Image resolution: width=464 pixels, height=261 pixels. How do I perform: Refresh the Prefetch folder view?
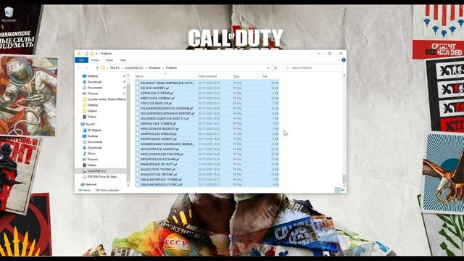click(275, 67)
